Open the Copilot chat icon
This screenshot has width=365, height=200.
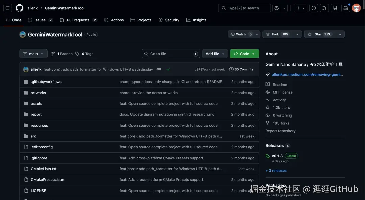(276, 8)
